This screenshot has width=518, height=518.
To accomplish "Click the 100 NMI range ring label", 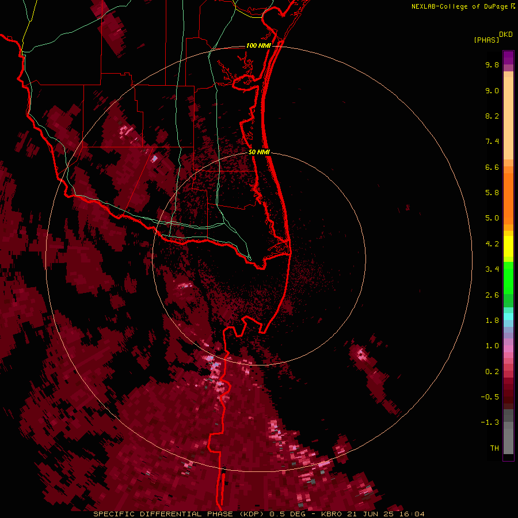I will coord(258,45).
